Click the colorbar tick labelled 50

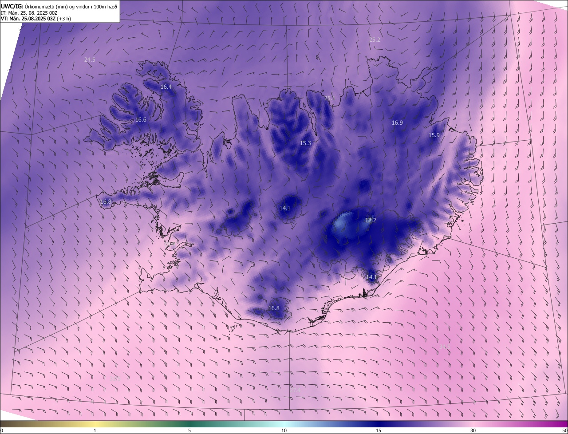point(564,430)
